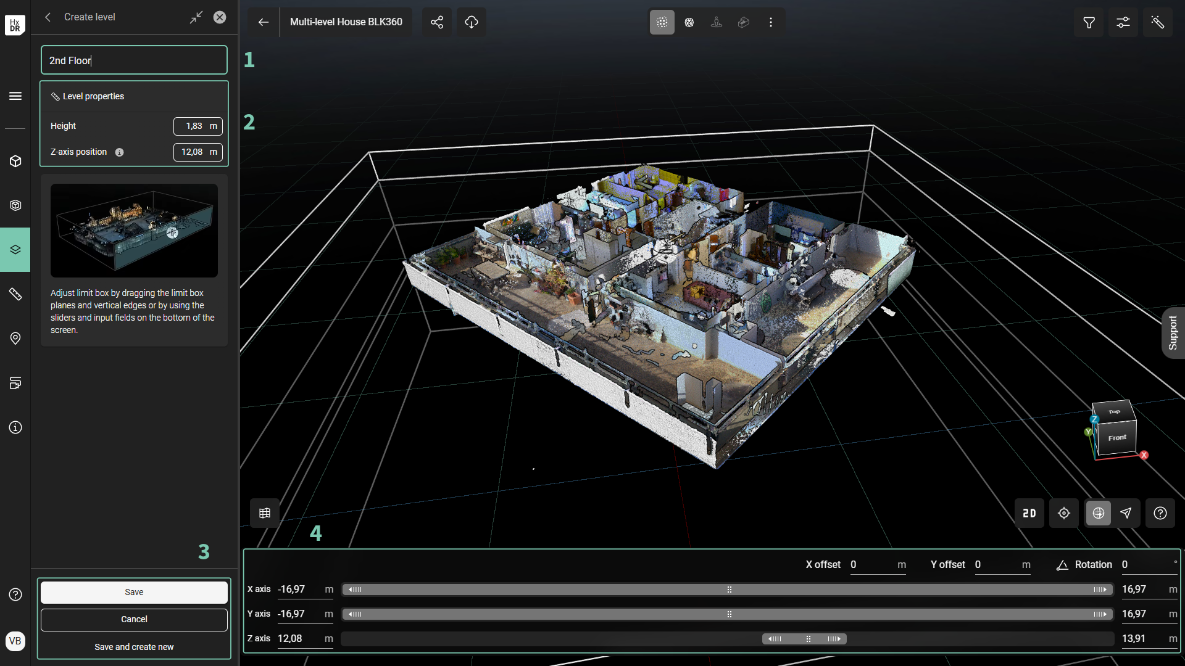The image size is (1185, 666).
Task: Switch to 2D view mode
Action: [1029, 513]
